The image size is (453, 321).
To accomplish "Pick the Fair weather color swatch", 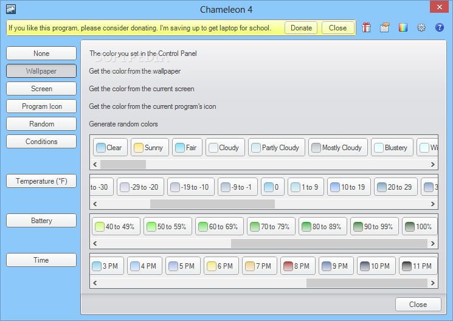I will [x=187, y=148].
